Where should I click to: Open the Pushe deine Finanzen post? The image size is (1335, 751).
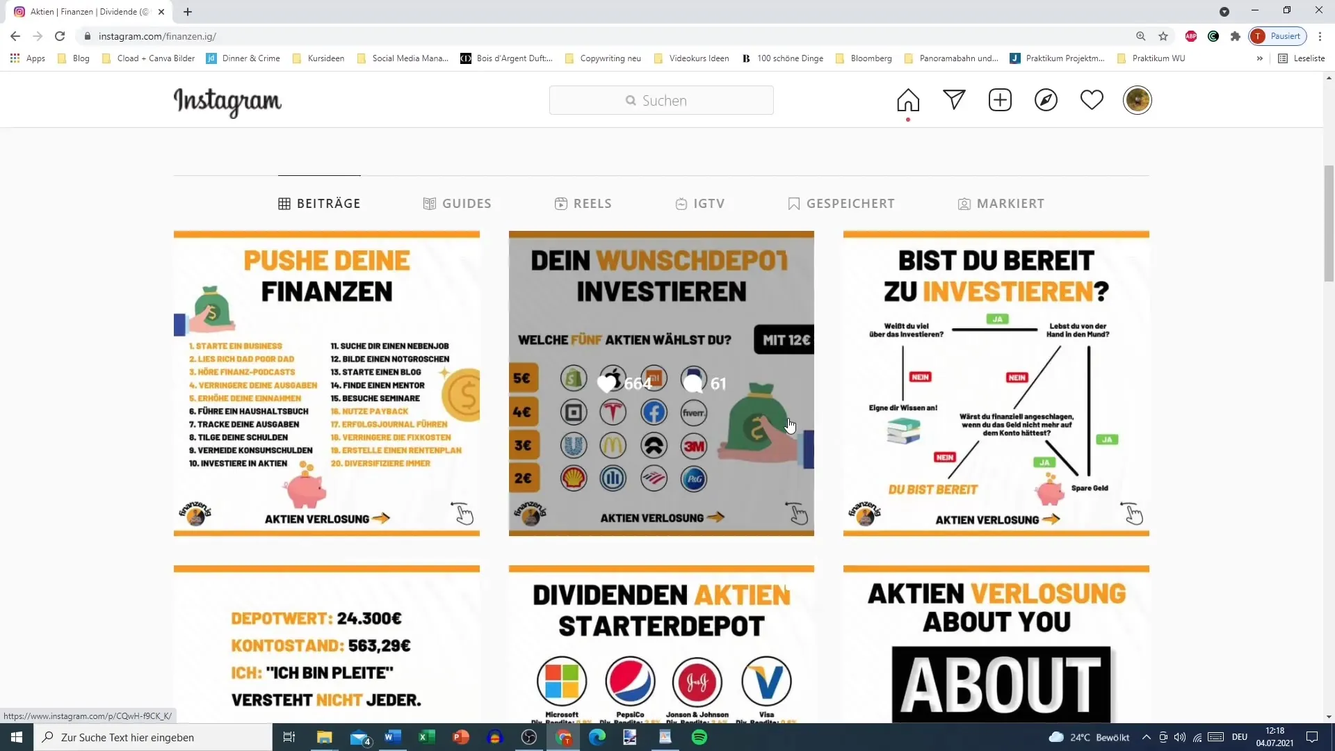(327, 384)
